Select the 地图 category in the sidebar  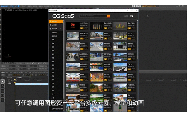click(53, 51)
